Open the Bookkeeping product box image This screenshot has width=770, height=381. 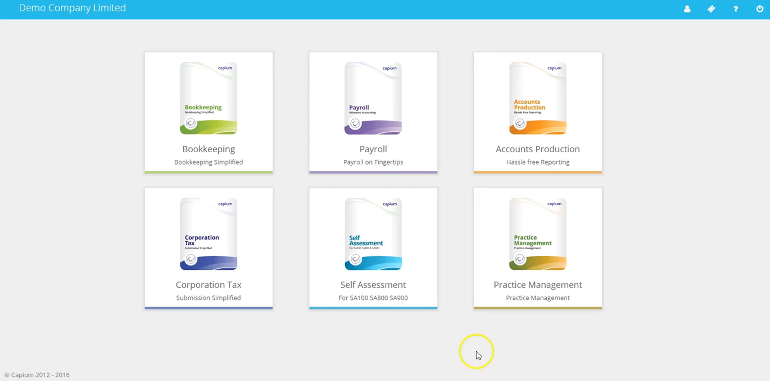[209, 98]
